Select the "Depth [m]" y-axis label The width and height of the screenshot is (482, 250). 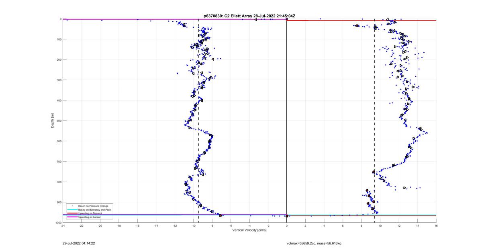pos(52,121)
